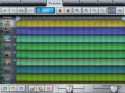Screen dimensions: 125x93
Task: Switch to the grid view icon
Action: [120, 11]
